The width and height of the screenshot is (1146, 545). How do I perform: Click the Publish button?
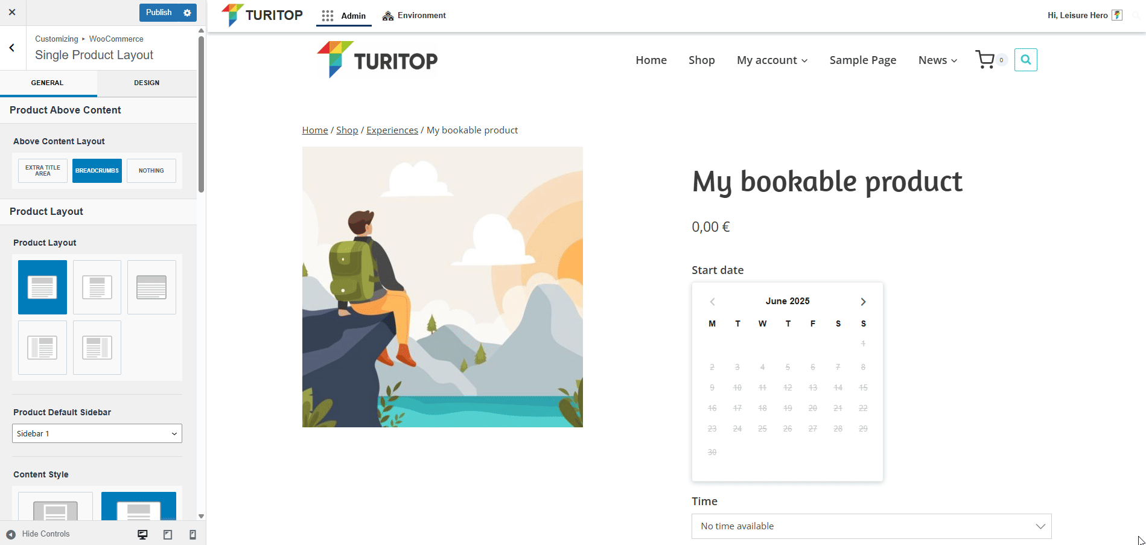click(159, 13)
